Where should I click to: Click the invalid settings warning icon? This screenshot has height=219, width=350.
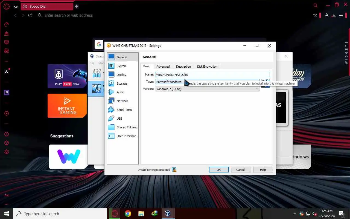[174, 170]
